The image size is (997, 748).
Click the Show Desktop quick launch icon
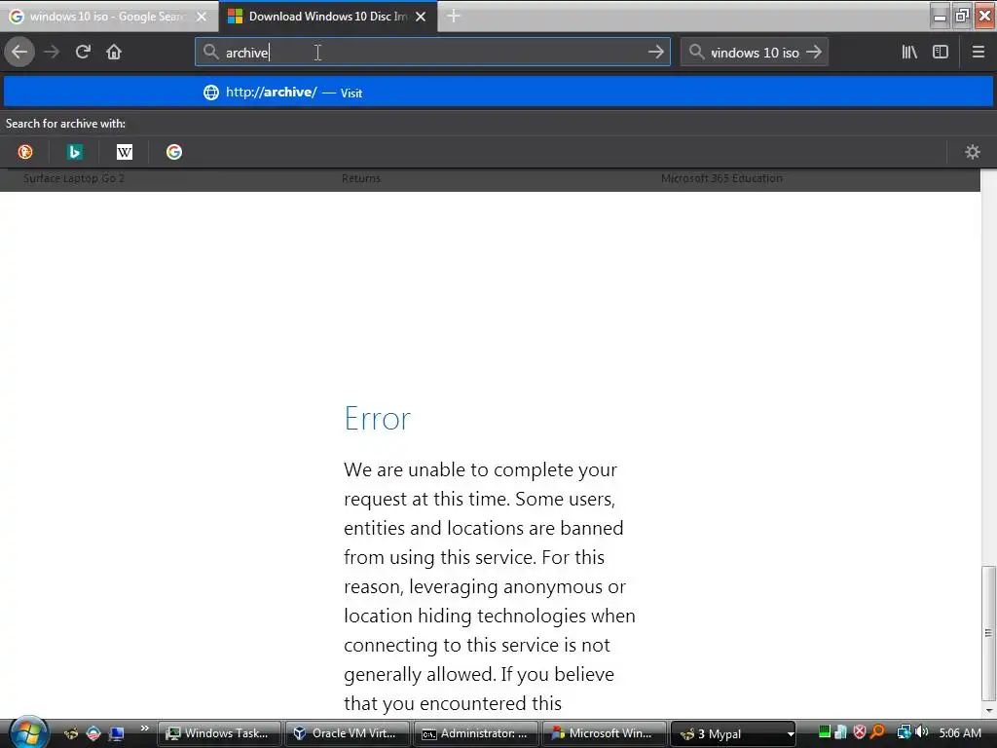point(117,733)
